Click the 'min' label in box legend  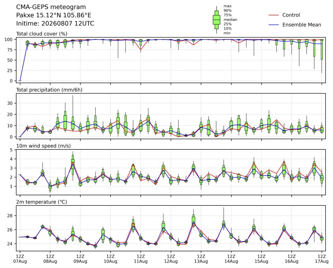[227, 33]
